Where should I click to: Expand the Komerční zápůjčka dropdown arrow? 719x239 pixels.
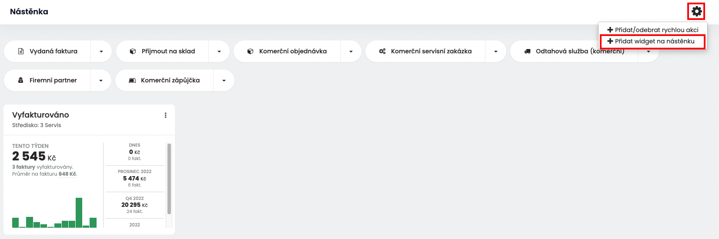[x=224, y=80]
